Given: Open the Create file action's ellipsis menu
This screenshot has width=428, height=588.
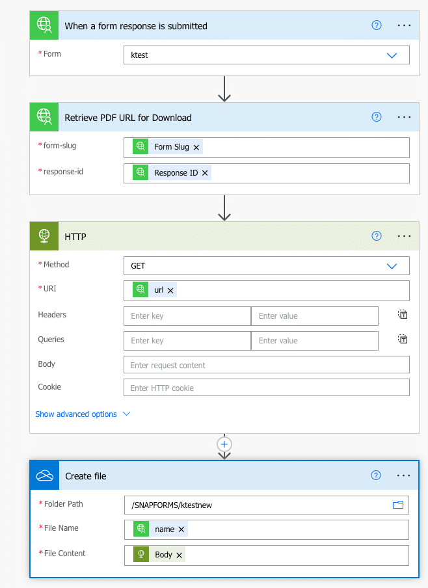Looking at the screenshot, I should pyautogui.click(x=404, y=475).
